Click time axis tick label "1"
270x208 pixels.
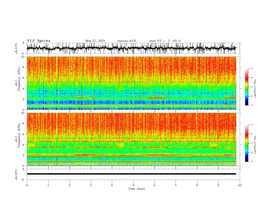tap(48, 185)
